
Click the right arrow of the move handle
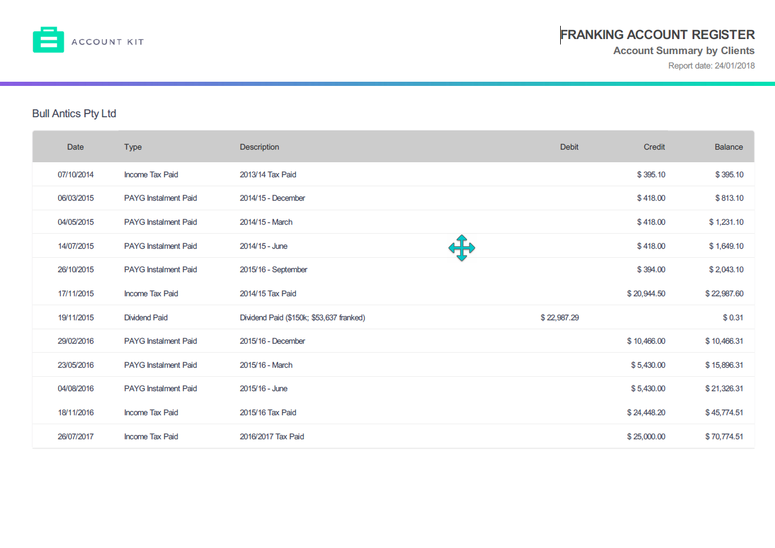[x=471, y=248]
